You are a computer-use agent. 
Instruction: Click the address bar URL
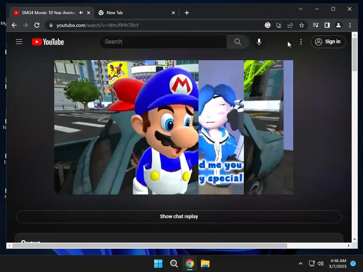(x=98, y=25)
